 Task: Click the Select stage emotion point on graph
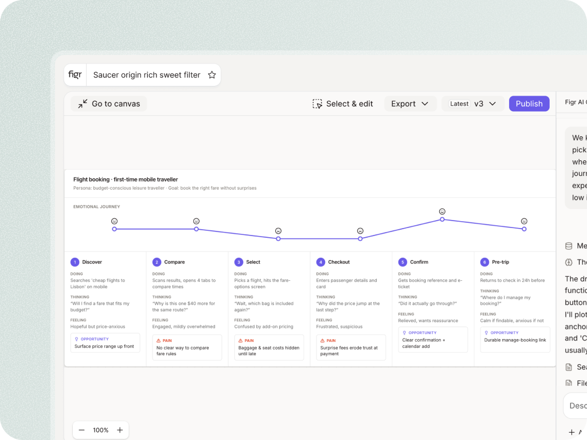tap(278, 239)
